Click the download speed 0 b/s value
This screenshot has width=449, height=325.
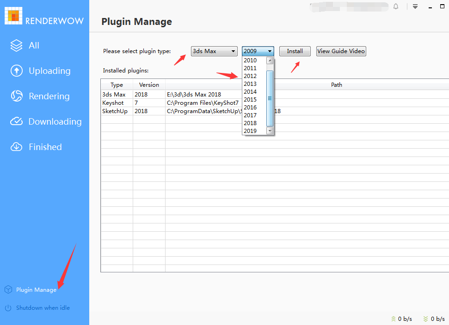pos(438,319)
